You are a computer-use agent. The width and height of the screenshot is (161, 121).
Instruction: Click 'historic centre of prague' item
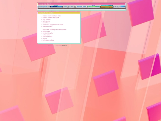pos(51,18)
